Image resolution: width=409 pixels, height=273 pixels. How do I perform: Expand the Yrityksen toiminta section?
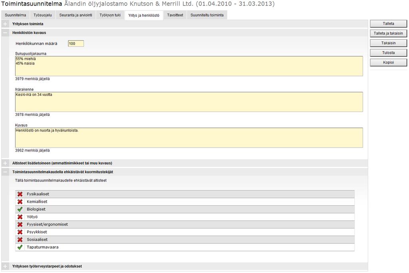coord(5,24)
